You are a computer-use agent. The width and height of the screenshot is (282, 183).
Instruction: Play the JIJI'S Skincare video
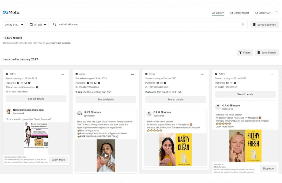[x=105, y=155]
